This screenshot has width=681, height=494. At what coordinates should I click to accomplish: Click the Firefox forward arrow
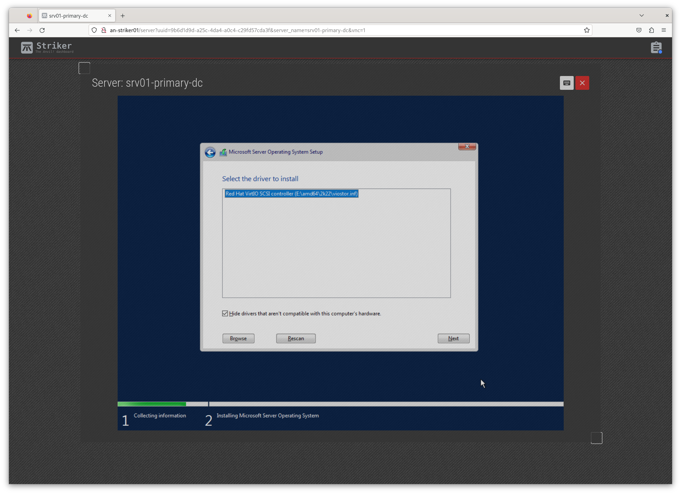pyautogui.click(x=30, y=30)
